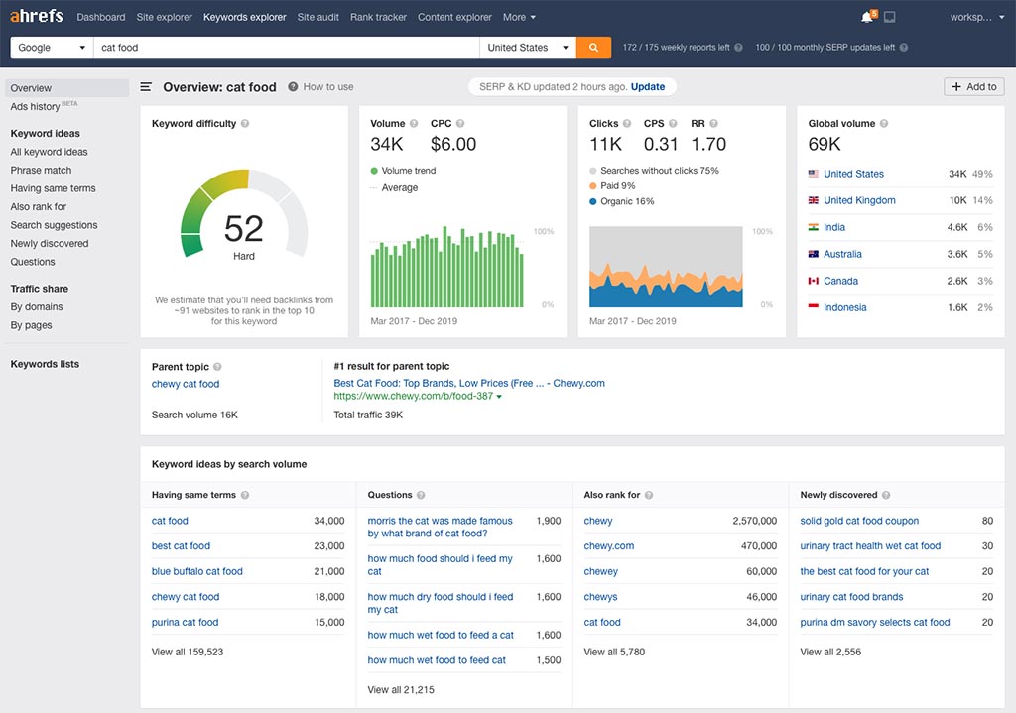Click the Having same terms help icon
The width and height of the screenshot is (1016, 713).
245,495
